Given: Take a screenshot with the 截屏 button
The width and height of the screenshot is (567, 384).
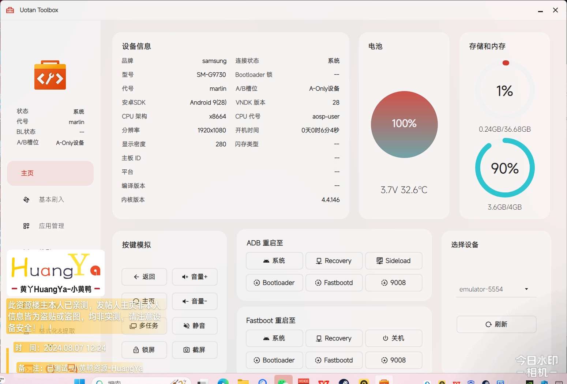Looking at the screenshot, I should coord(195,350).
